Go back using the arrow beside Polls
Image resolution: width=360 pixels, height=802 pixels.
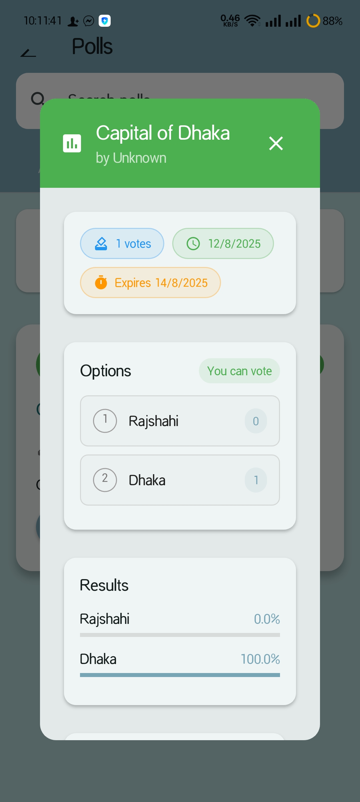[x=28, y=52]
